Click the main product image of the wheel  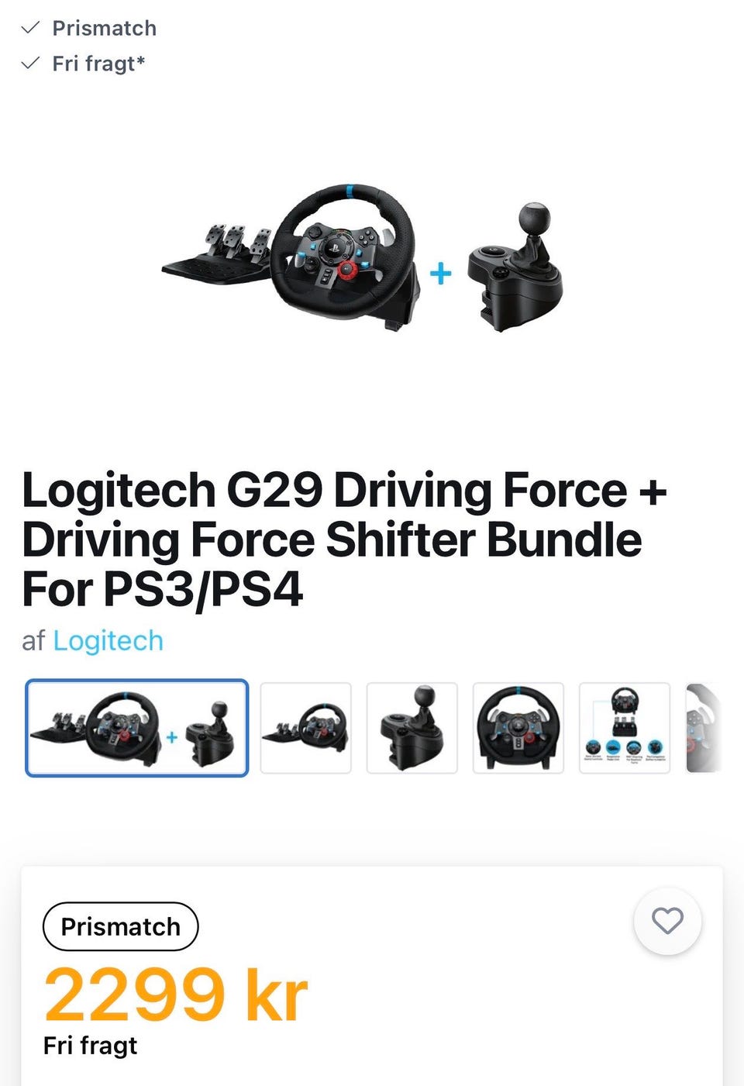tap(345, 256)
